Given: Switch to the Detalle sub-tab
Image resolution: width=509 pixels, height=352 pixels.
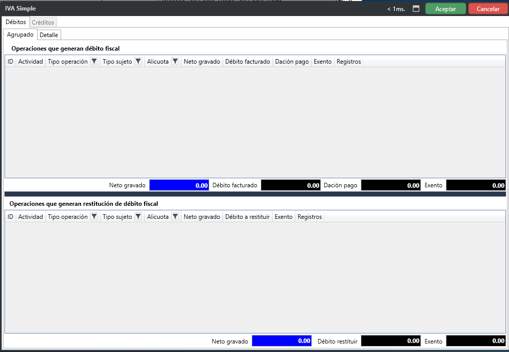Looking at the screenshot, I should coord(49,35).
